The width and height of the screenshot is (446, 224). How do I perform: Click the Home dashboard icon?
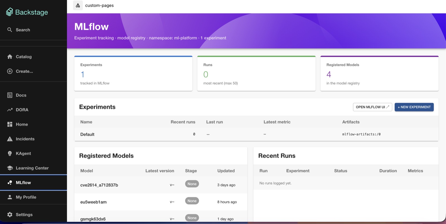tap(10, 124)
